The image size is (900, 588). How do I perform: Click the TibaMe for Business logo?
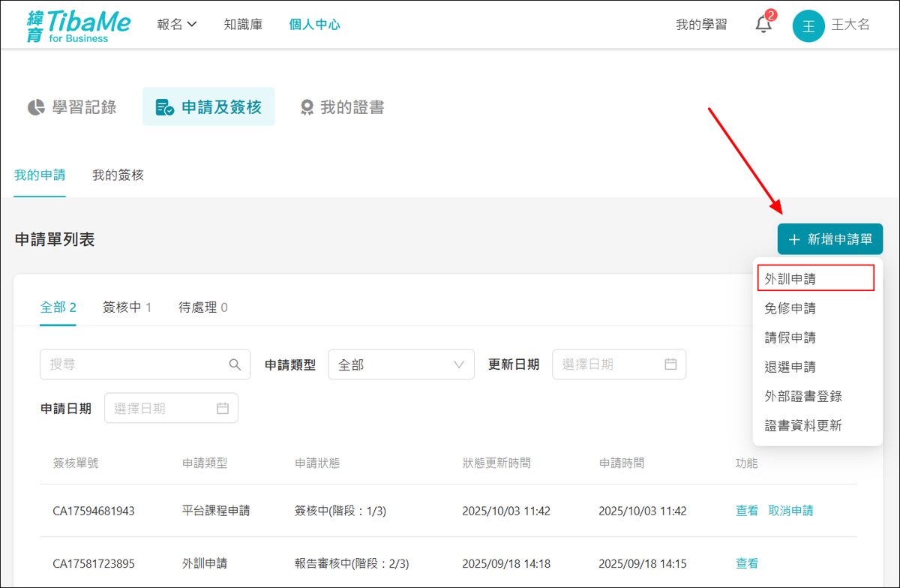79,25
